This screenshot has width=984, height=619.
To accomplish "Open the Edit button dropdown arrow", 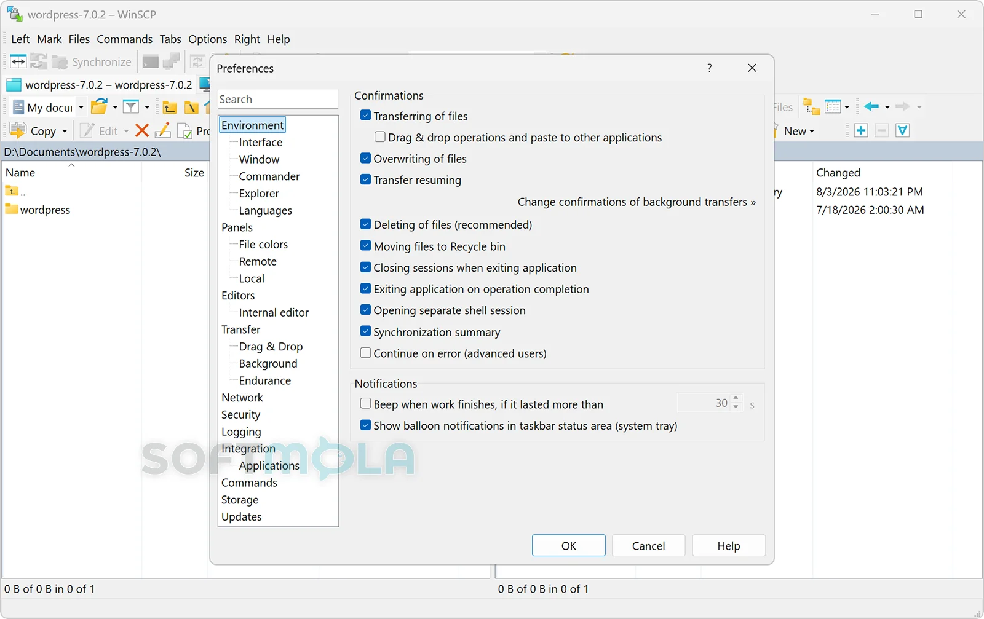I will tap(126, 131).
